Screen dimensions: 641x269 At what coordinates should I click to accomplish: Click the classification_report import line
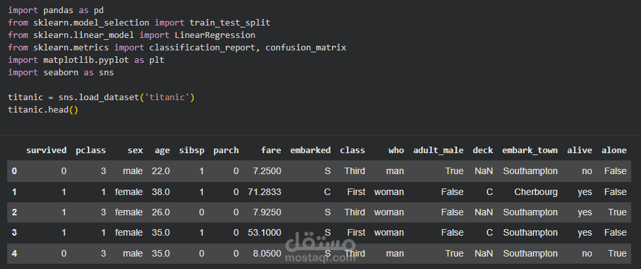point(177,48)
